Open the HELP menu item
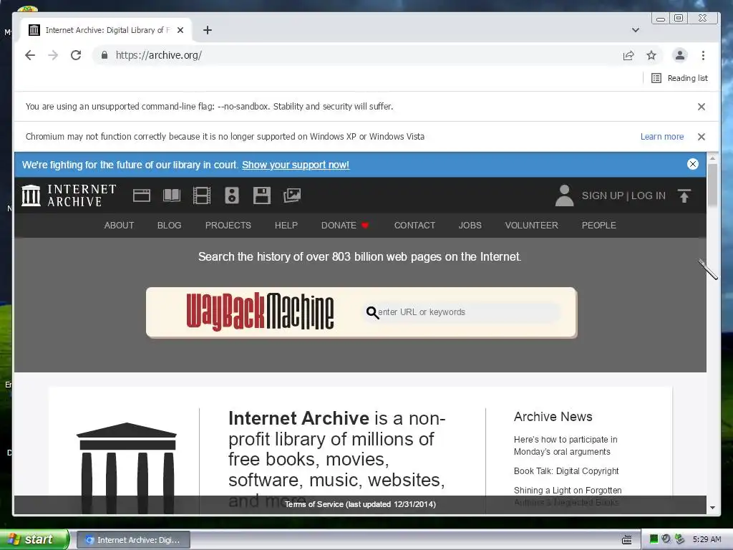The height and width of the screenshot is (550, 733). (x=286, y=226)
